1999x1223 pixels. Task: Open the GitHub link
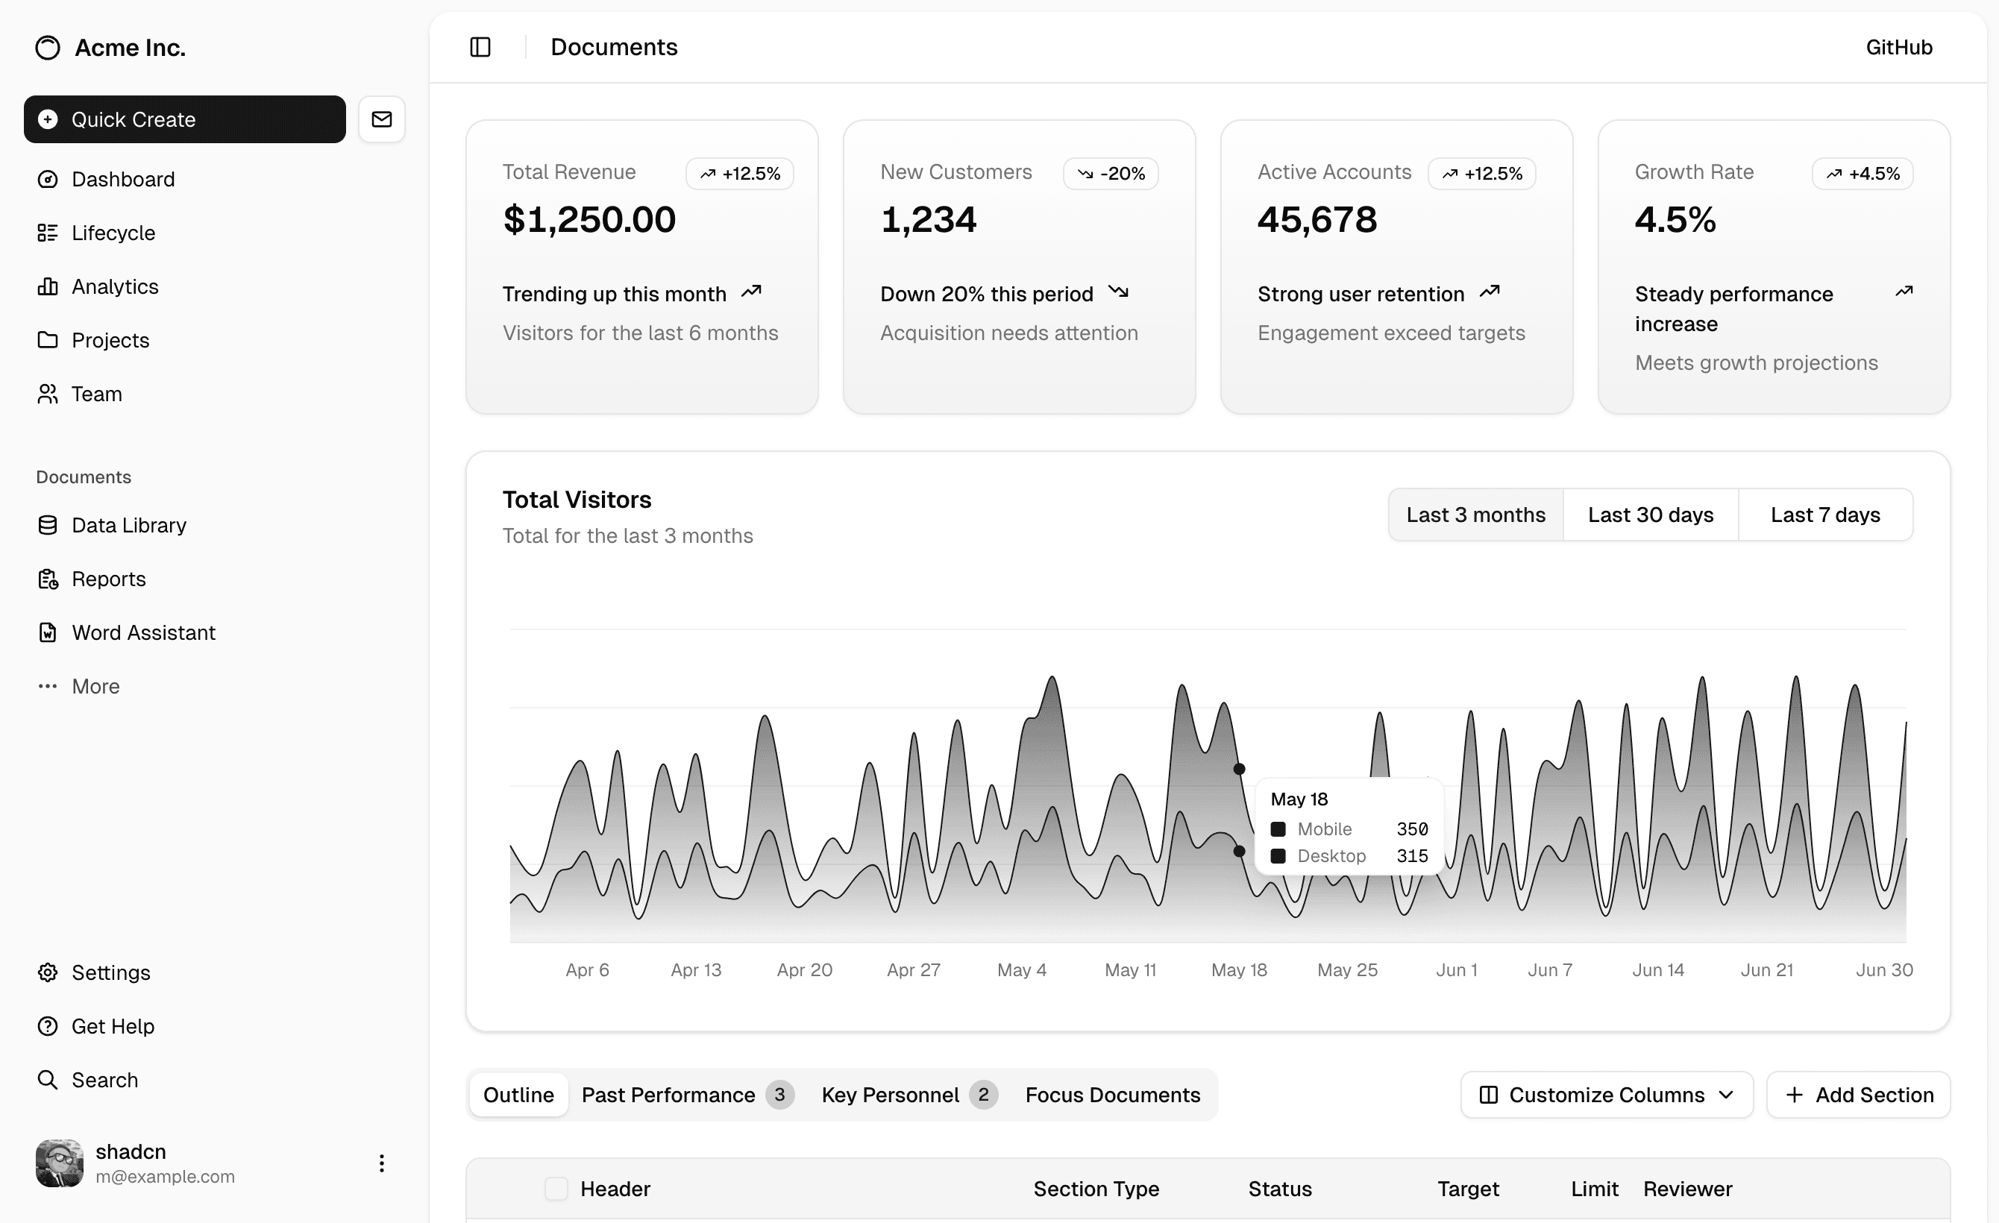click(1899, 47)
